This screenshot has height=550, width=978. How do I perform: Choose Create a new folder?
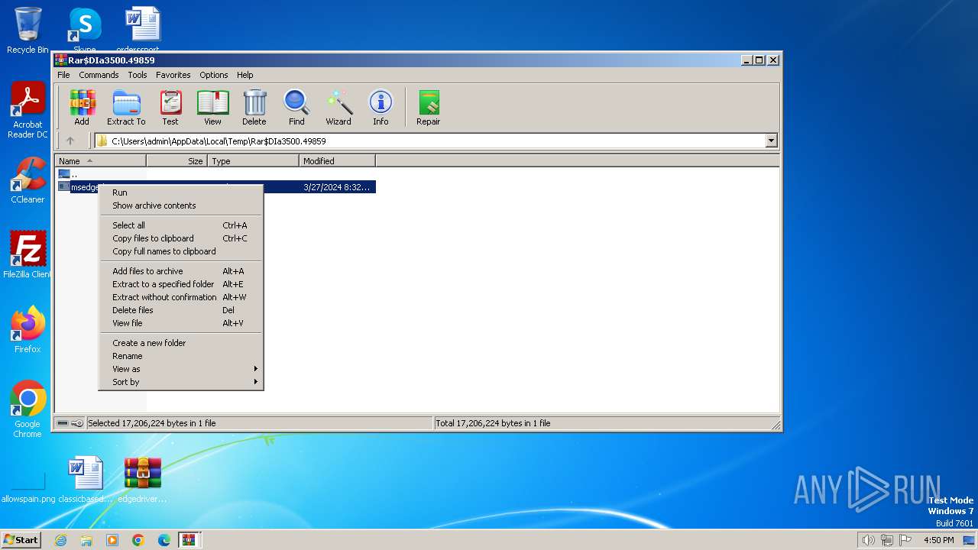182,343
